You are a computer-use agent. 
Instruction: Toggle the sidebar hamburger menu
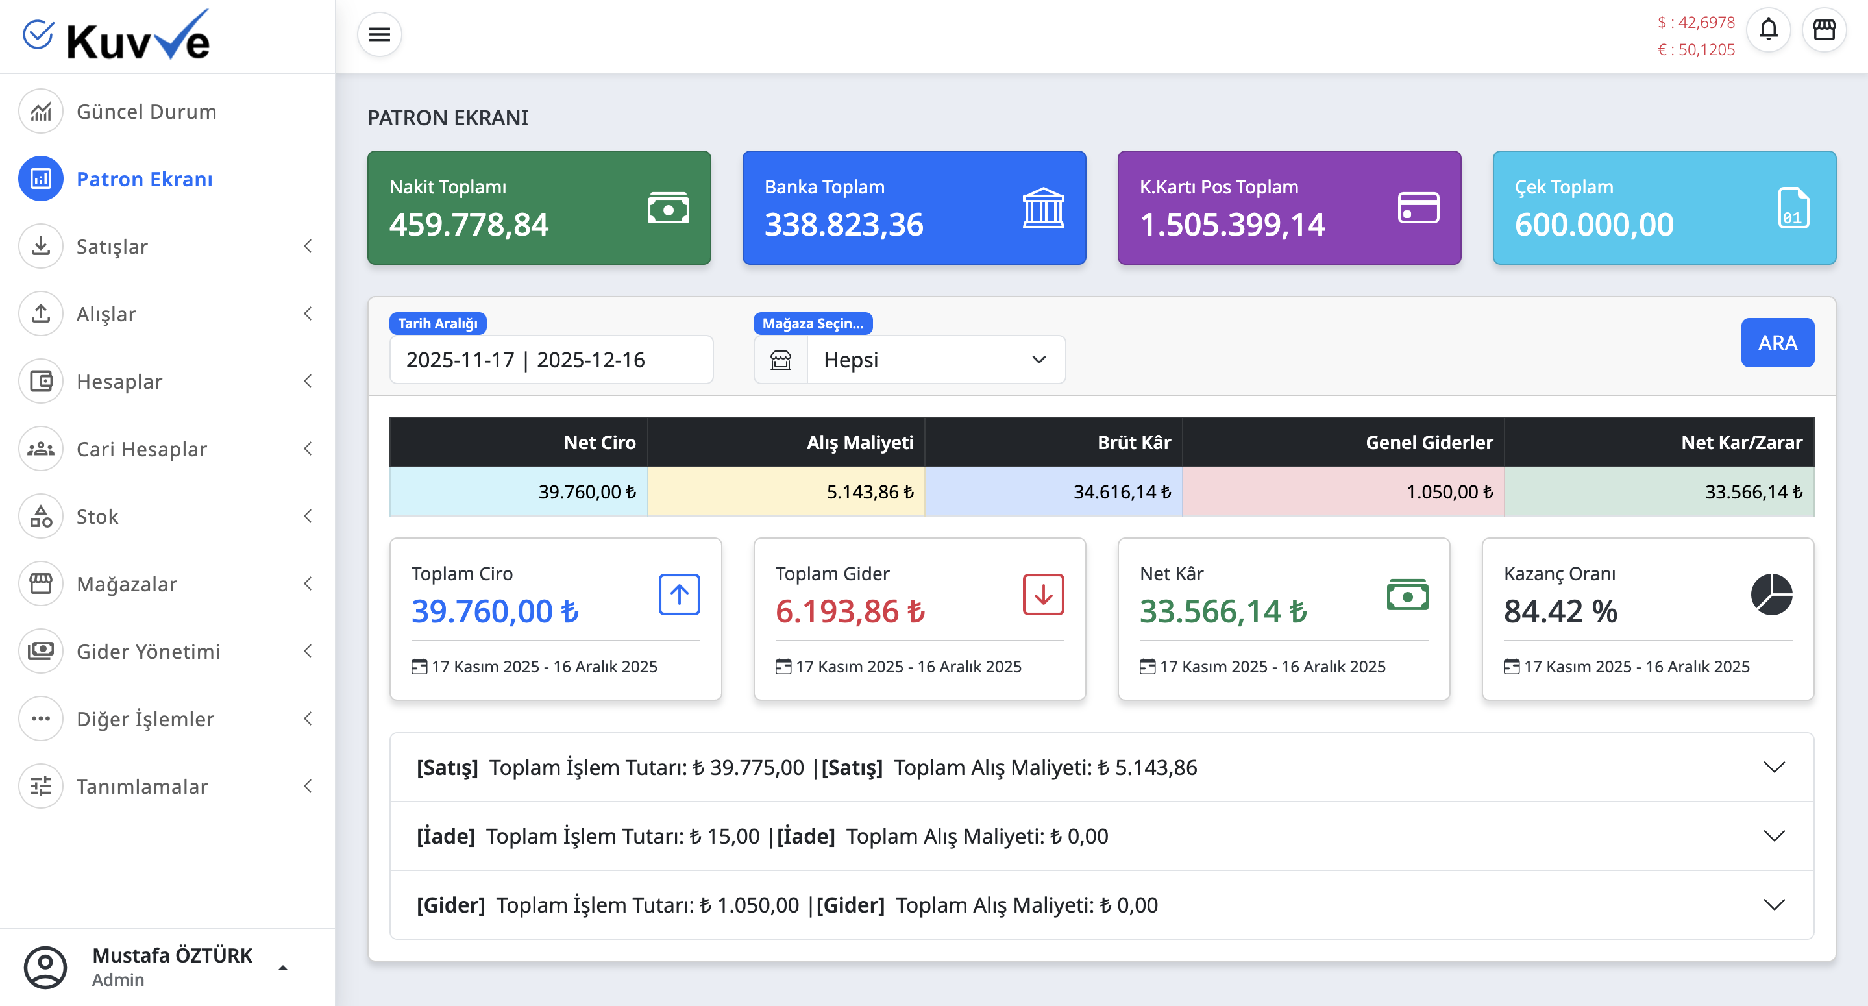(378, 34)
